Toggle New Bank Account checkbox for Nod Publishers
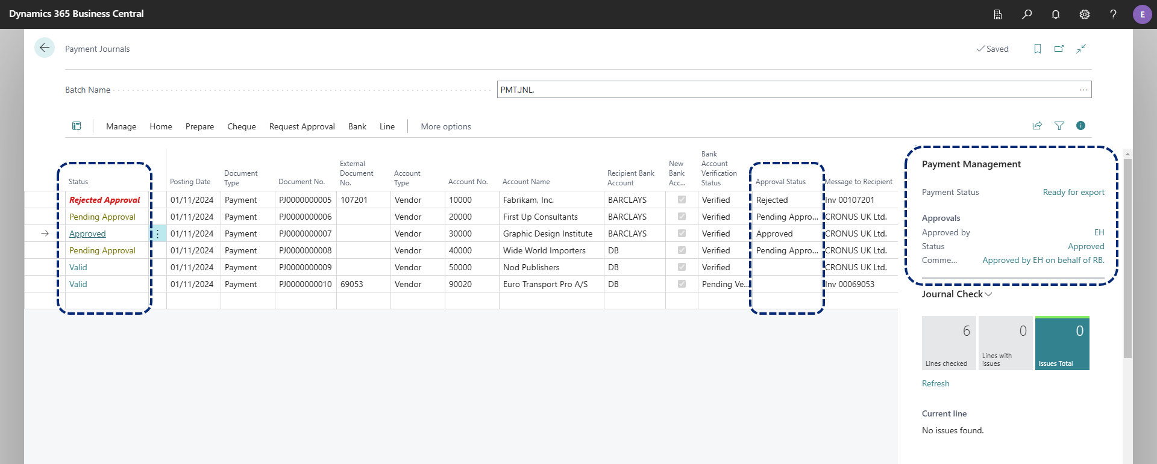 pos(682,267)
